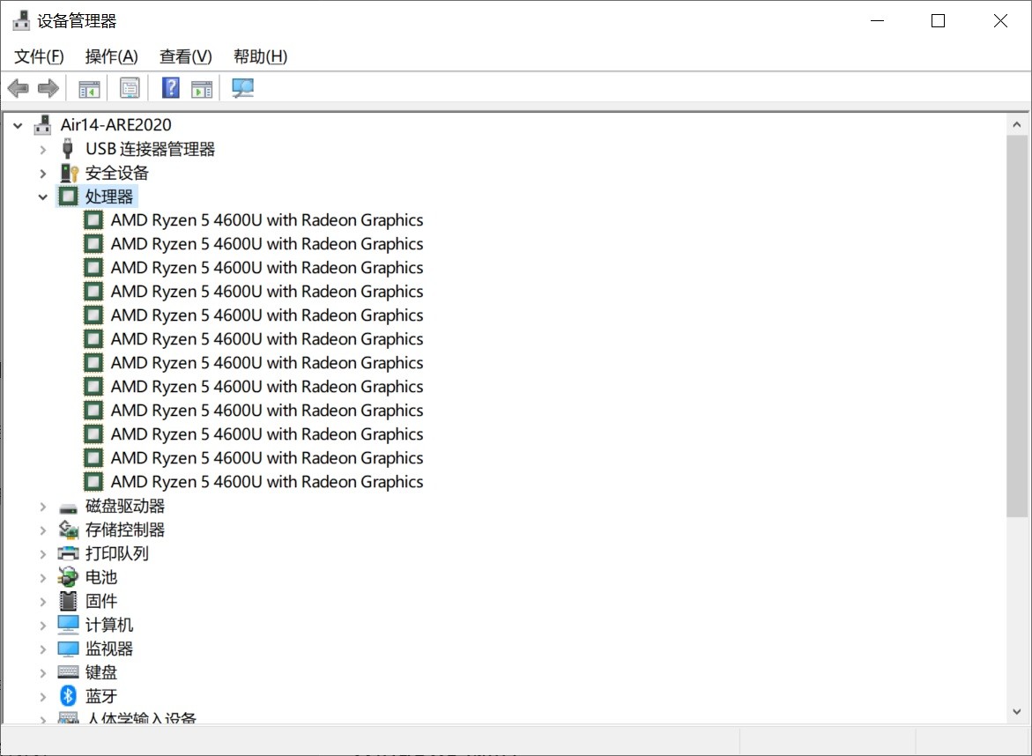Select the 计算机 label
Viewport: 1032px width, 756px height.
pyautogui.click(x=109, y=625)
